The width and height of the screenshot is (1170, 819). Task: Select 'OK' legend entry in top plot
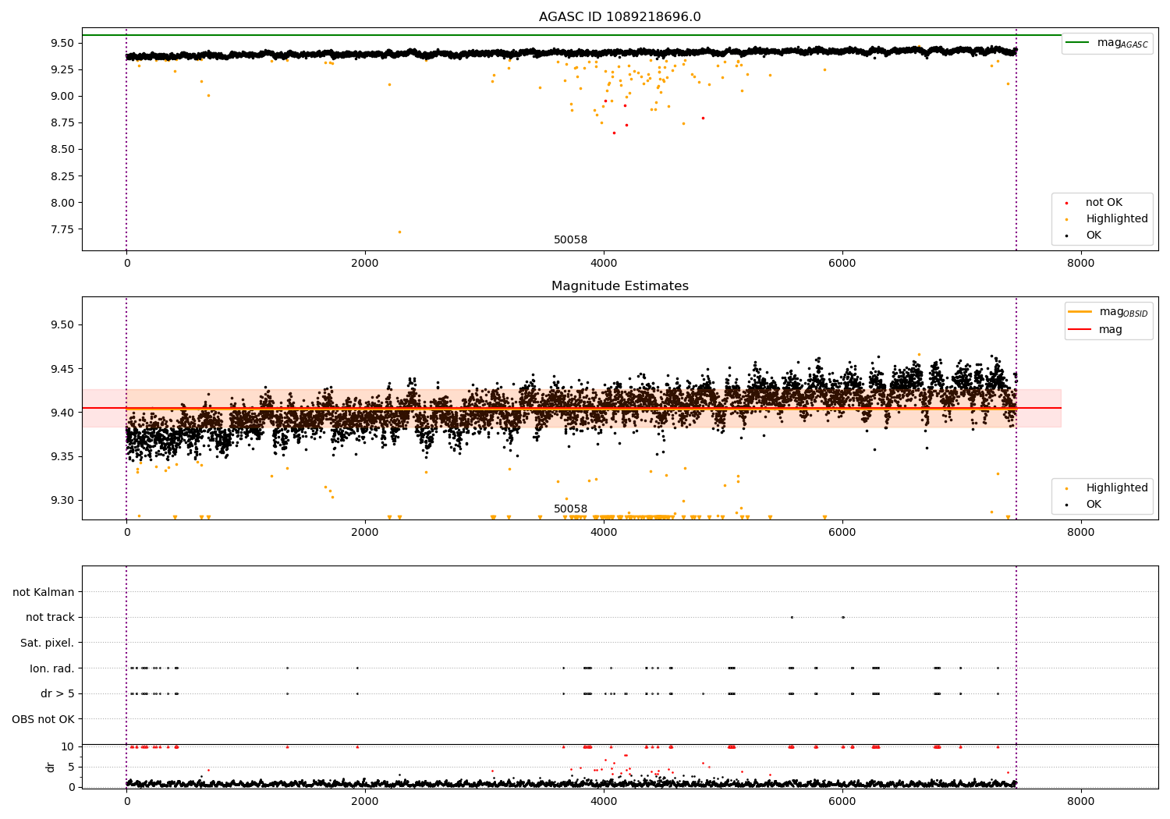point(1093,236)
